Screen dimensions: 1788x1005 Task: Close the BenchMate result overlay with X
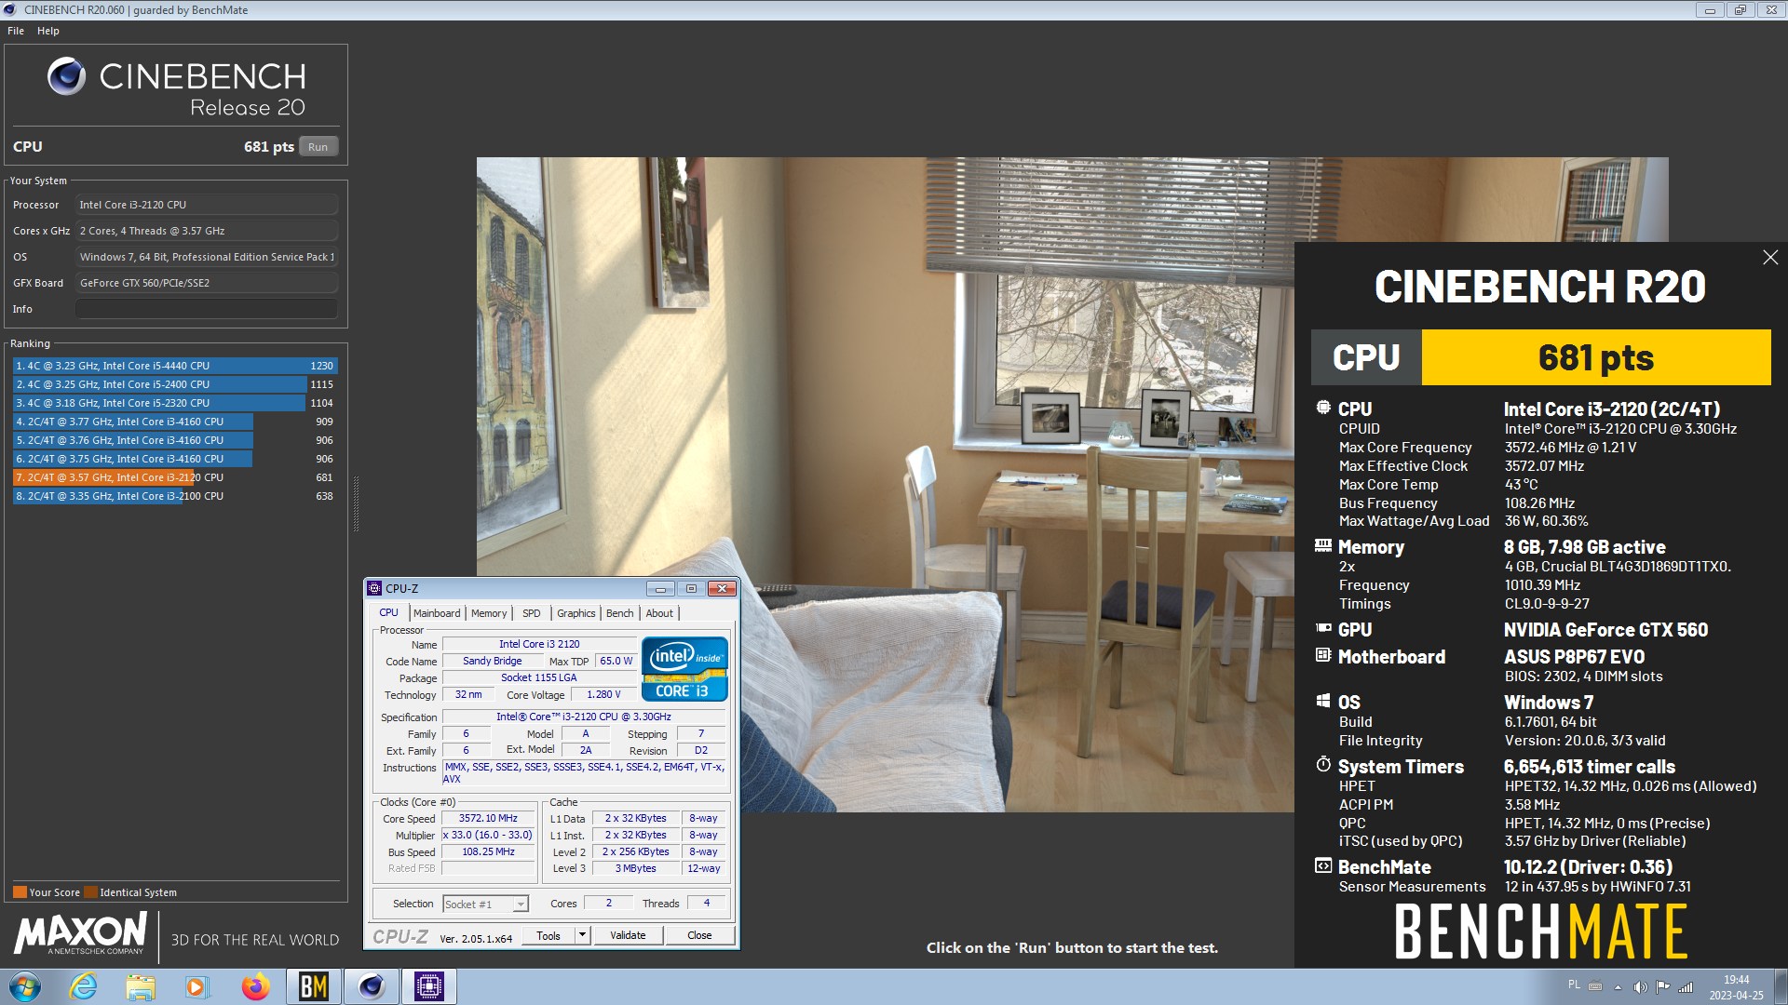pyautogui.click(x=1770, y=257)
